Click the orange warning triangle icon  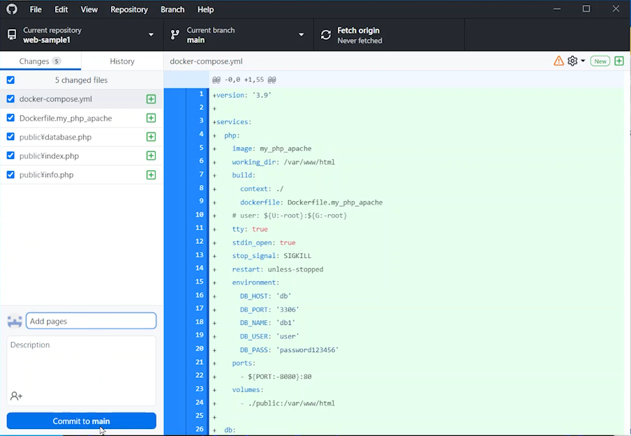(x=558, y=61)
